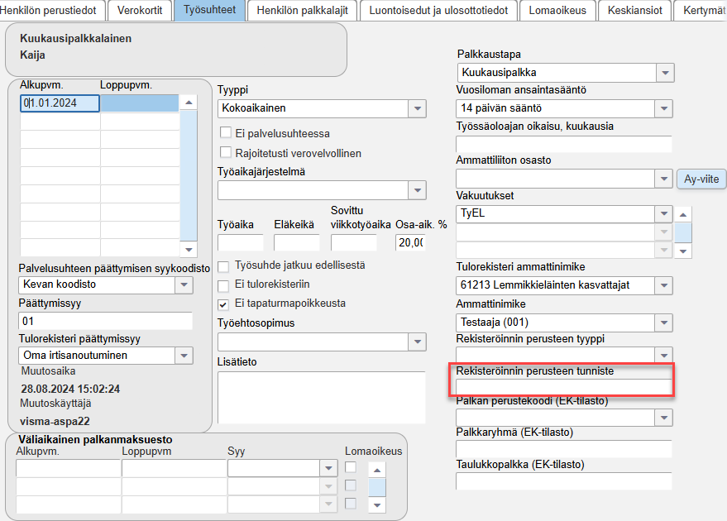
Task: Uncheck Ei tapaturmapoikkeusta
Action: click(222, 304)
